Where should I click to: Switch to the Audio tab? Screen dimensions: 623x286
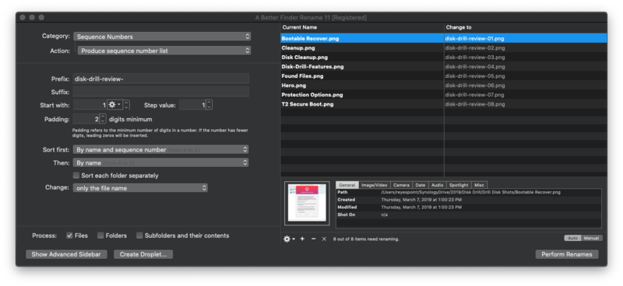click(438, 185)
